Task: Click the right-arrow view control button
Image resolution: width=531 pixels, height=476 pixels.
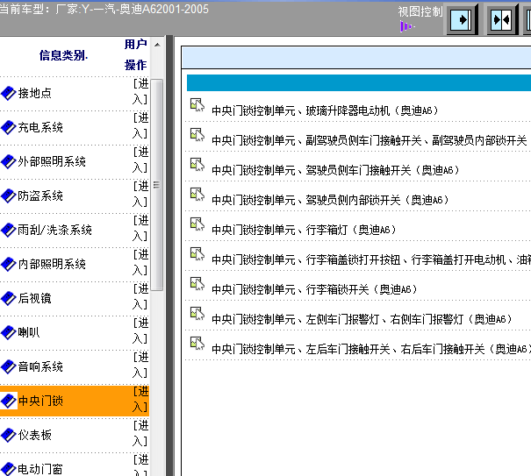Action: point(462,20)
